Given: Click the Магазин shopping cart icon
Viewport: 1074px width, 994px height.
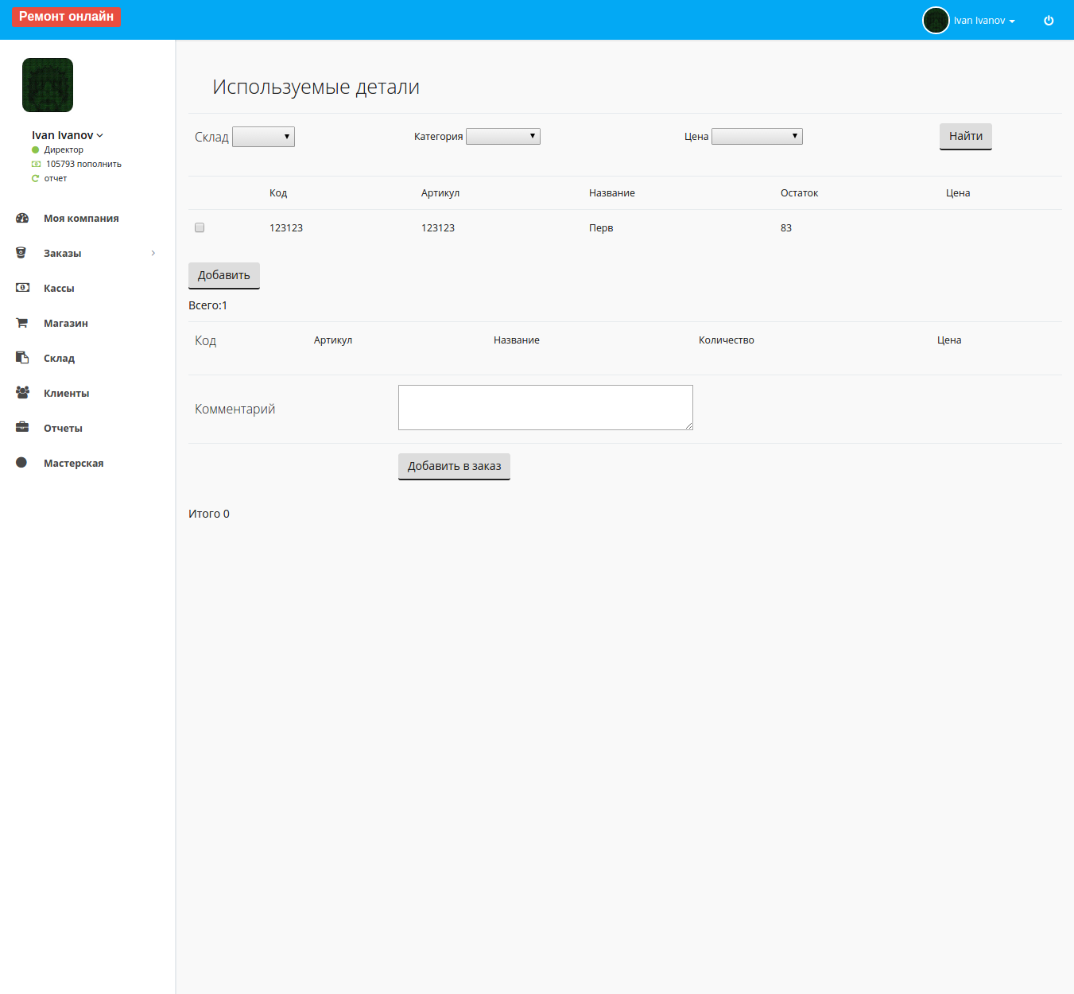Looking at the screenshot, I should (22, 323).
